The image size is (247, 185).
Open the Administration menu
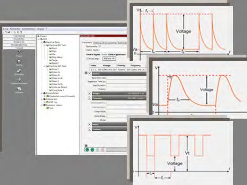point(29,29)
